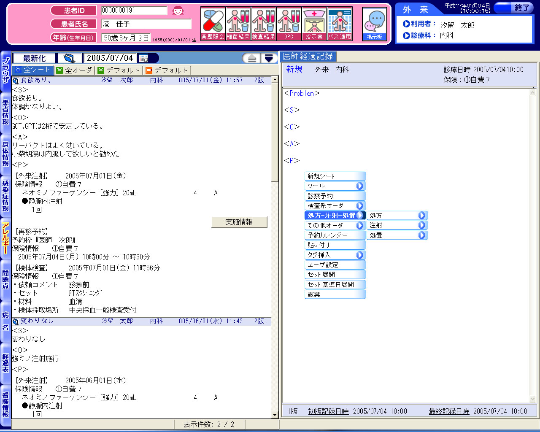
Task: Click the パス適用 path apply icon
Action: pyautogui.click(x=340, y=24)
